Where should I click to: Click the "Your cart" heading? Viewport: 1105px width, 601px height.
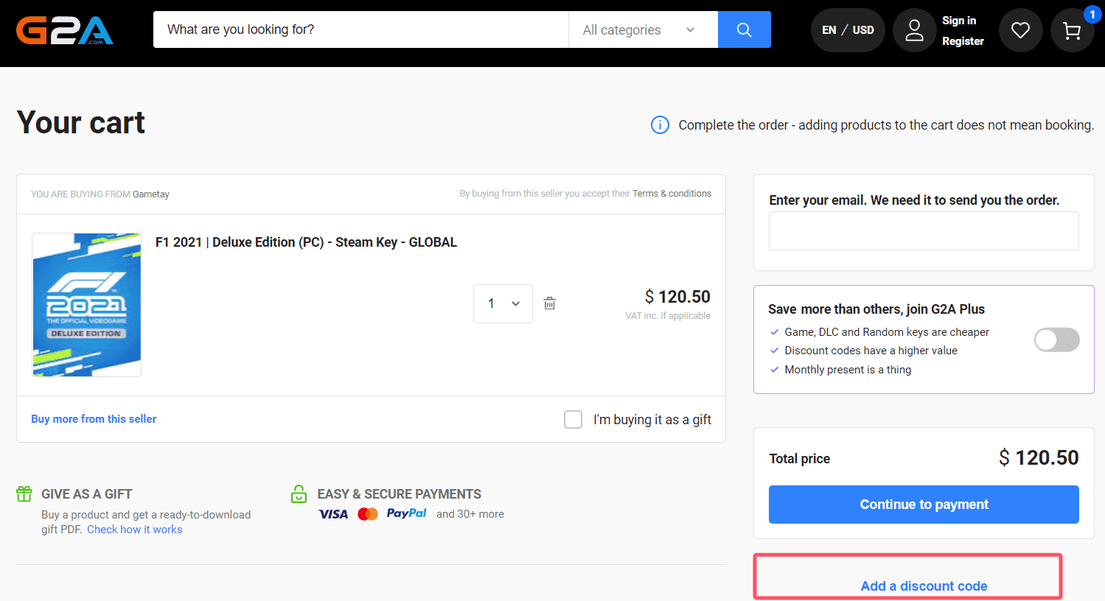point(81,122)
